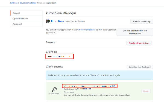
Task: Go to Settings breadcrumb link
Action: point(14,3)
